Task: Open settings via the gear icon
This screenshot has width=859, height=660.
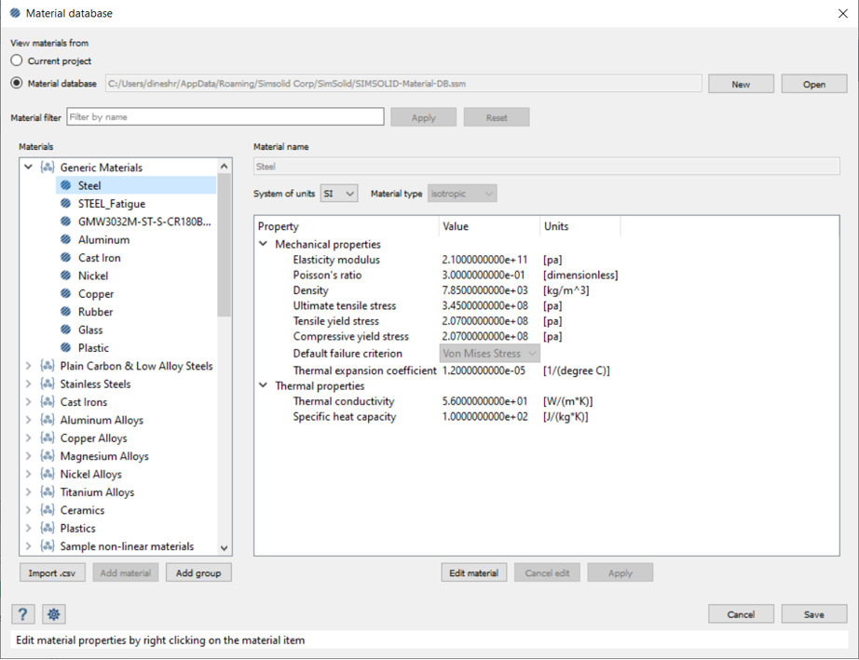Action: click(54, 614)
